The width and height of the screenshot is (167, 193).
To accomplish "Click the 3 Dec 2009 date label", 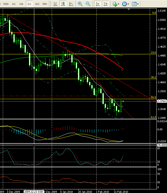I will click(13, 192).
